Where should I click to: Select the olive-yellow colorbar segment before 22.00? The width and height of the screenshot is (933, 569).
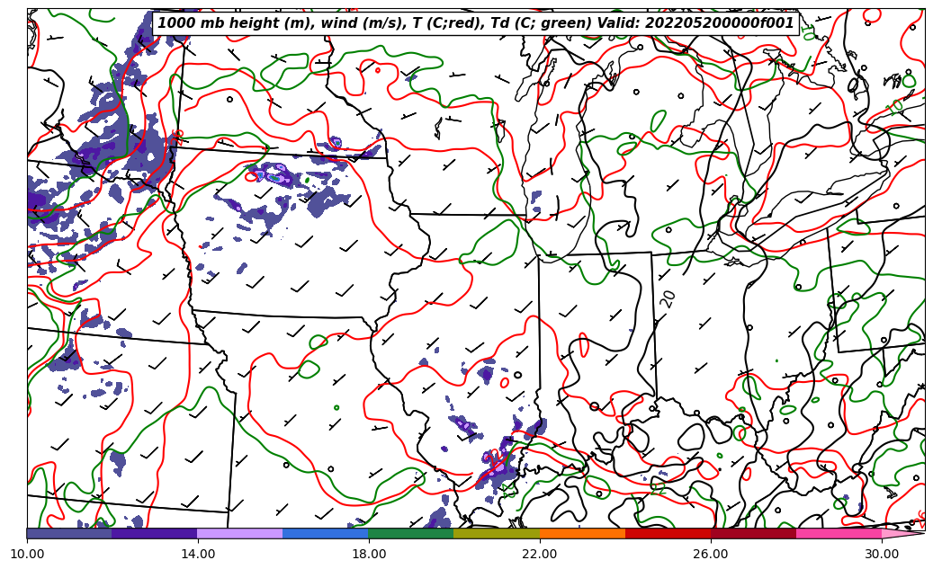497,533
